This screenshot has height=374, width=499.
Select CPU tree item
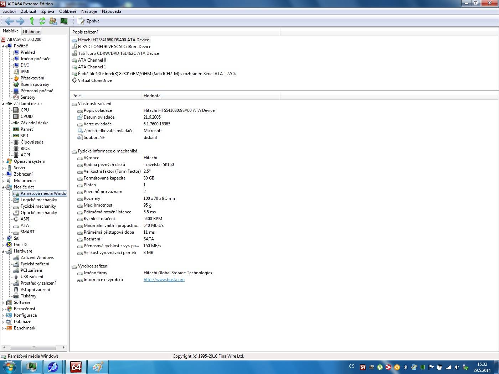tap(25, 110)
